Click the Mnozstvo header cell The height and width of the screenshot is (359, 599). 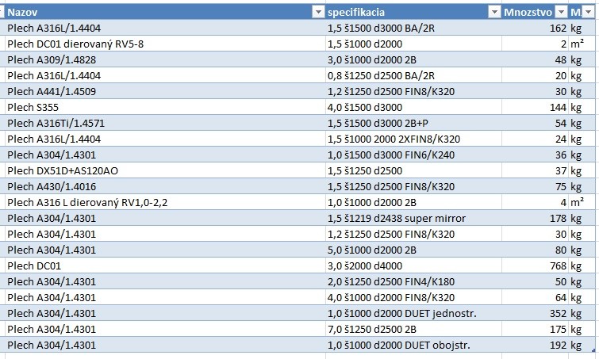(527, 12)
